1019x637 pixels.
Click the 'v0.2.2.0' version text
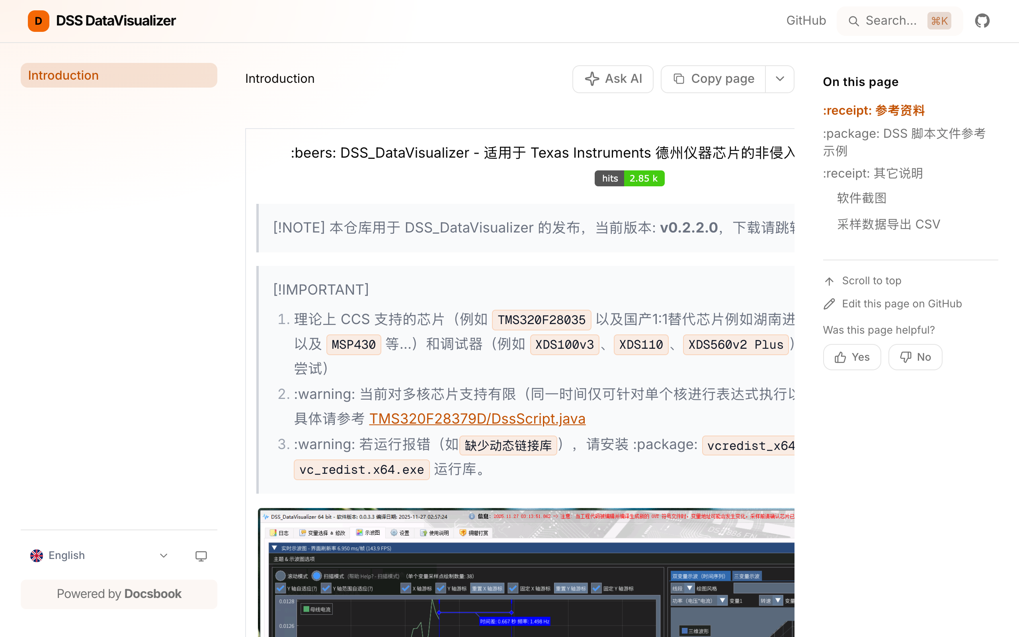pos(689,227)
